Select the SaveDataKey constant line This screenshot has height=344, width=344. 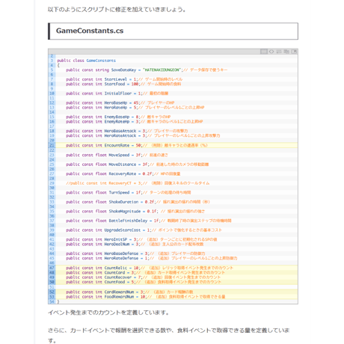tap(147, 70)
